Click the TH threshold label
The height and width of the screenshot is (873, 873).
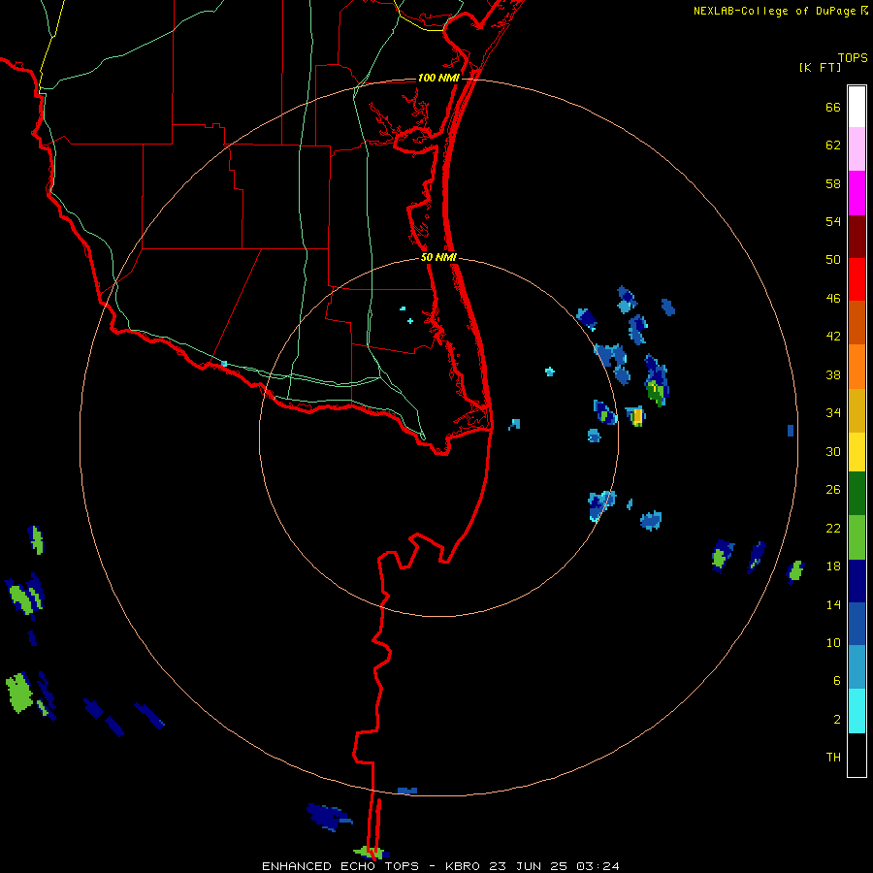[833, 758]
